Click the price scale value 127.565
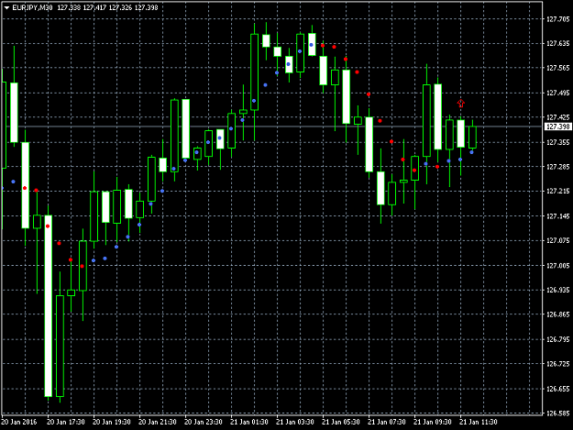 (557, 69)
